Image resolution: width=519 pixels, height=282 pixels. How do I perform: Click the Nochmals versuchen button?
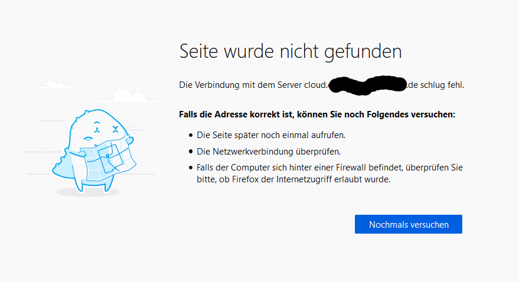[409, 224]
